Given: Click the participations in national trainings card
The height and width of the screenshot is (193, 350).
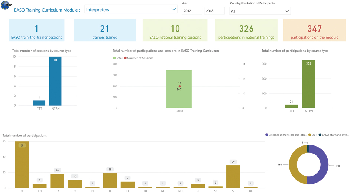Looking at the screenshot, I should (x=246, y=30).
